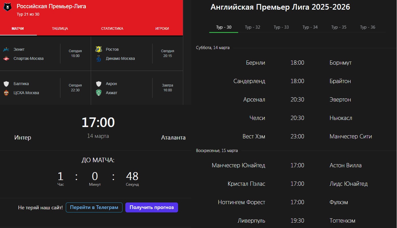Click the Брайтон team name

(x=340, y=81)
